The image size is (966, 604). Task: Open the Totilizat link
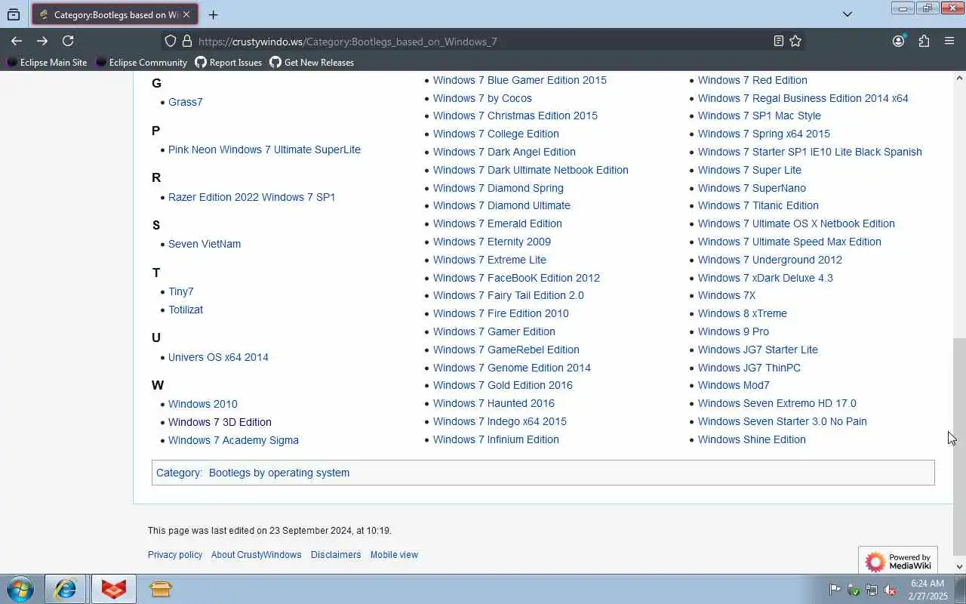click(x=186, y=310)
